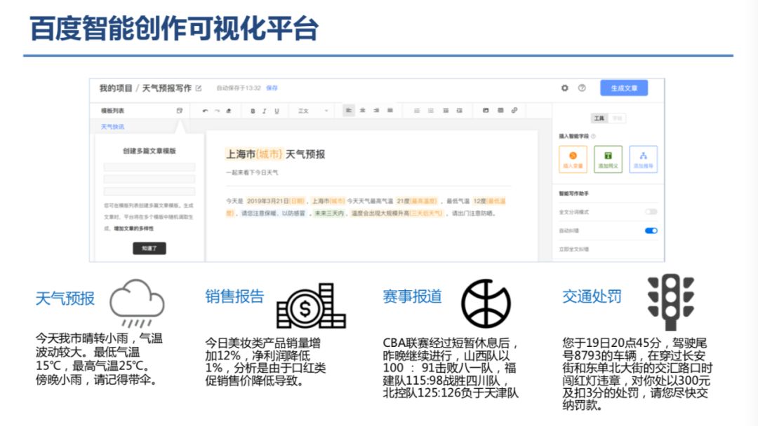Decrease paragraph indent
The height and width of the screenshot is (426, 758).
(446, 111)
